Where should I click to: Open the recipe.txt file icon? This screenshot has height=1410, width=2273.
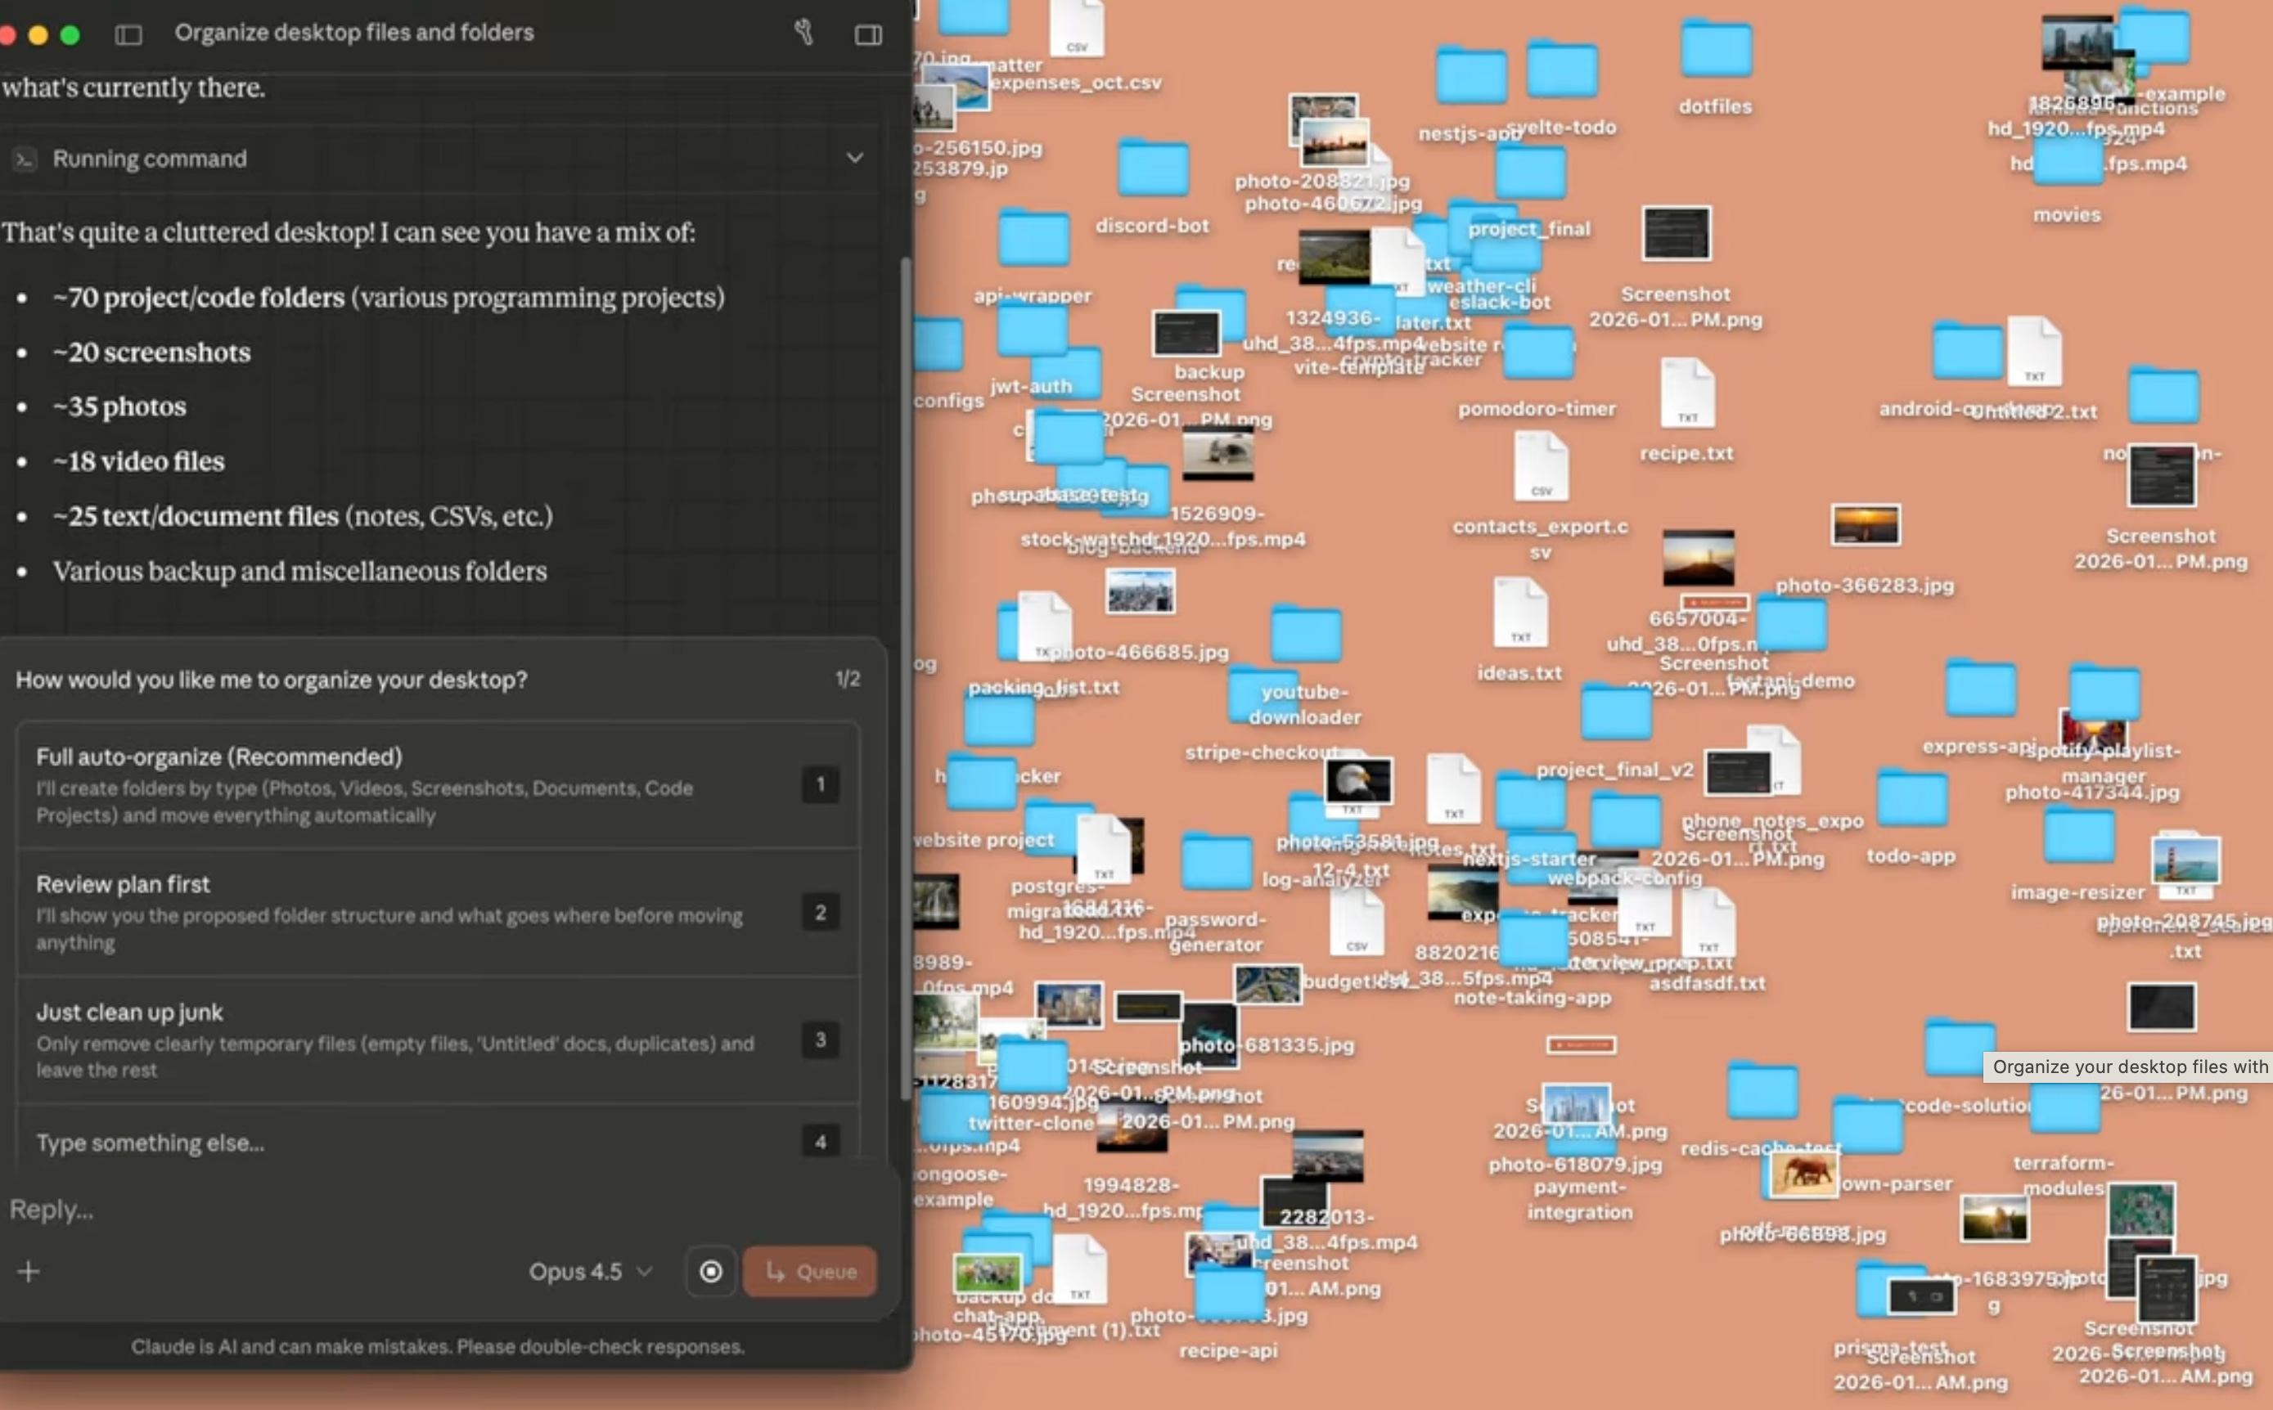point(1686,394)
